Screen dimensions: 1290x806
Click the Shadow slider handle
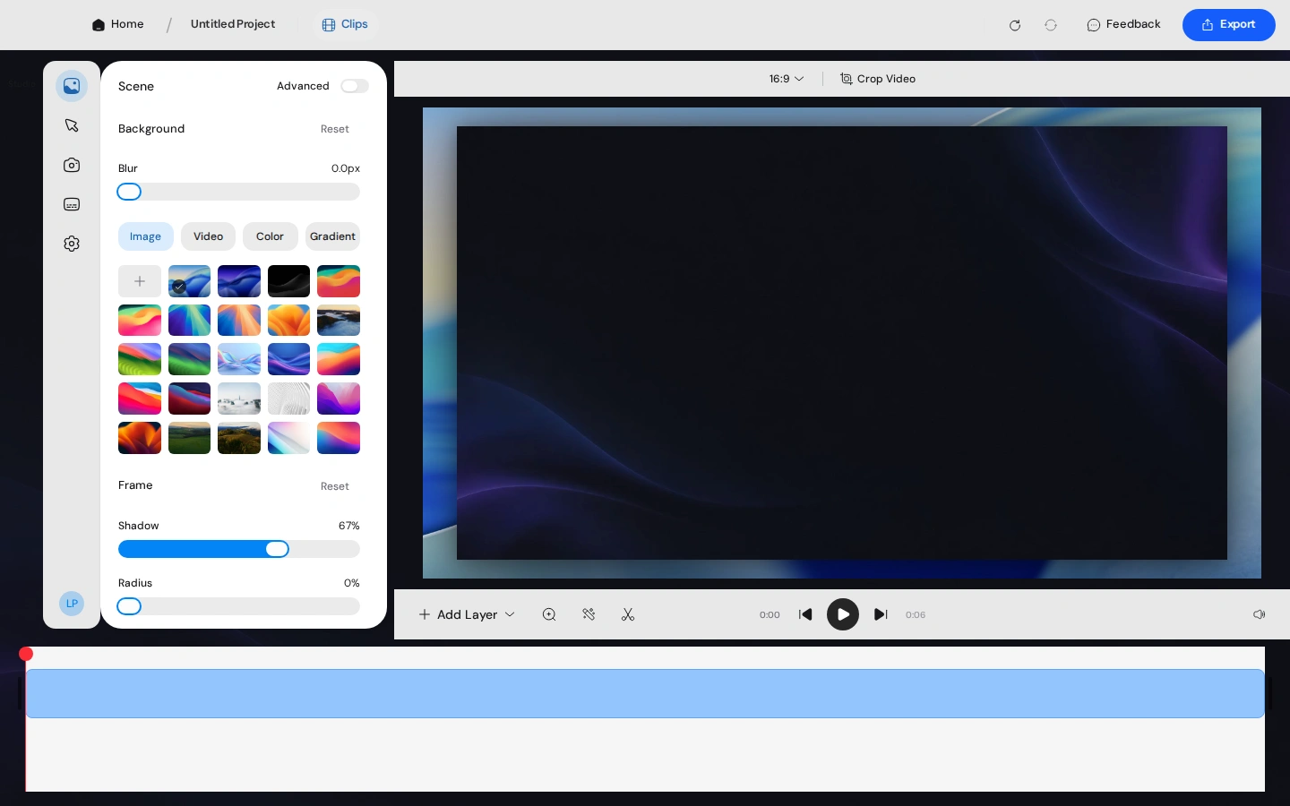278,549
